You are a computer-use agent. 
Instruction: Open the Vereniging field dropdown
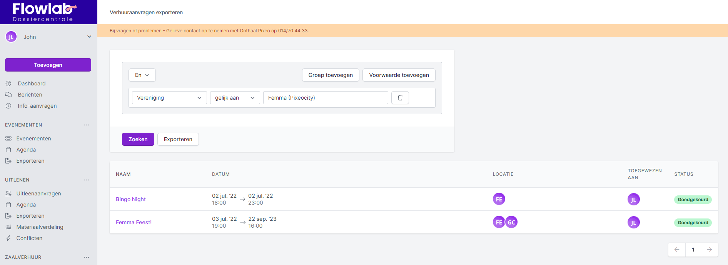[x=169, y=98]
